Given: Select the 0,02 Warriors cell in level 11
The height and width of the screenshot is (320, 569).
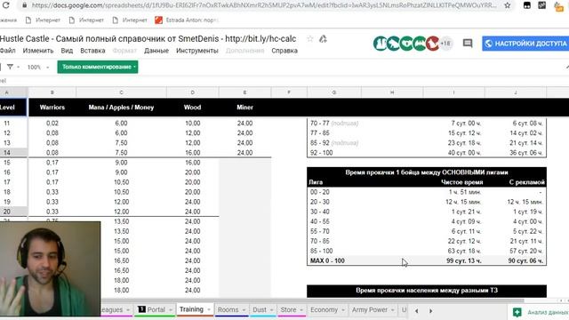Looking at the screenshot, I should [52, 124].
